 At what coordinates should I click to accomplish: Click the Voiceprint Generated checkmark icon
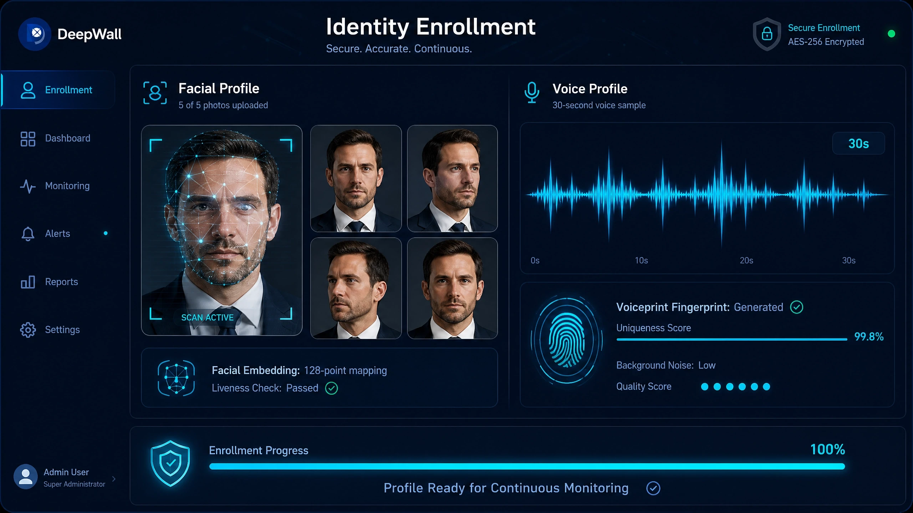tap(796, 307)
